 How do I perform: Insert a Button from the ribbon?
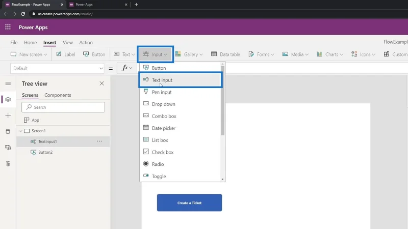pyautogui.click(x=94, y=54)
